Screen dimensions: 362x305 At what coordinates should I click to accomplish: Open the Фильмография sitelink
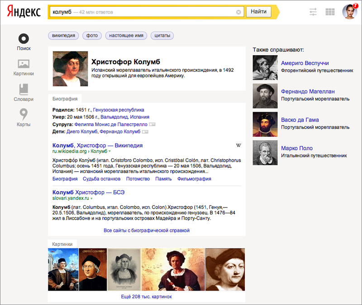pos(194,179)
